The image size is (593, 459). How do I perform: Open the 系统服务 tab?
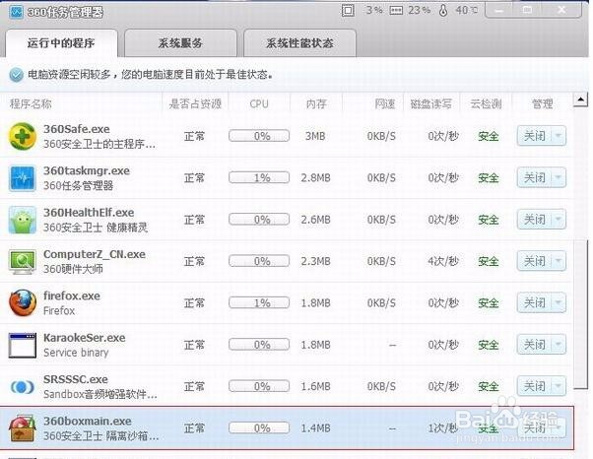[180, 43]
